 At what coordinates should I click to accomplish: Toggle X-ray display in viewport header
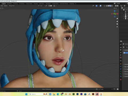pyautogui.click(x=105, y=6)
